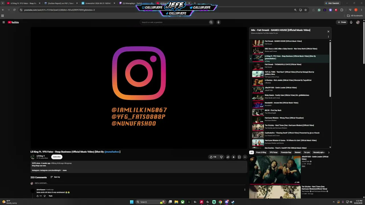Select the 'YFG Fatso' filter chip
This screenshot has width=365, height=205.
(x=273, y=152)
